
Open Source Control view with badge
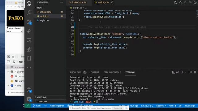[x=29, y=22]
